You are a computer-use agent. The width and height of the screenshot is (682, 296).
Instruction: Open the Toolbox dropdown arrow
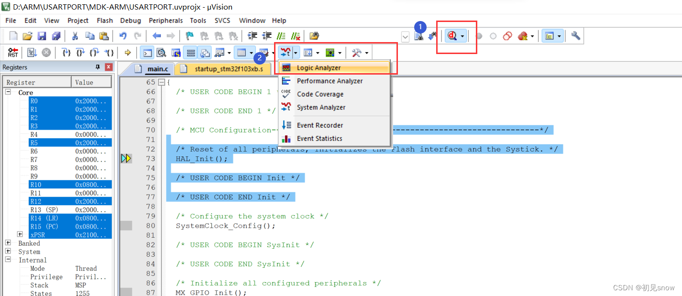(x=367, y=53)
